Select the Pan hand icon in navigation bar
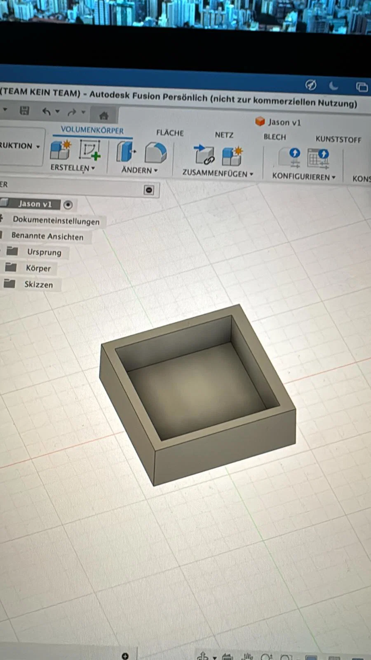This screenshot has height=660, width=371. pyautogui.click(x=248, y=656)
